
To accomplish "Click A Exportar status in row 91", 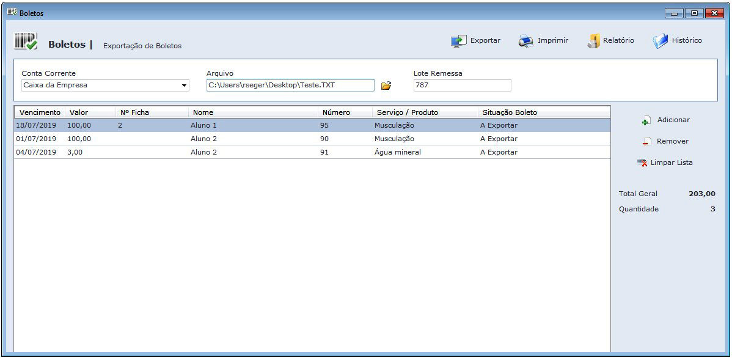I will tap(499, 152).
